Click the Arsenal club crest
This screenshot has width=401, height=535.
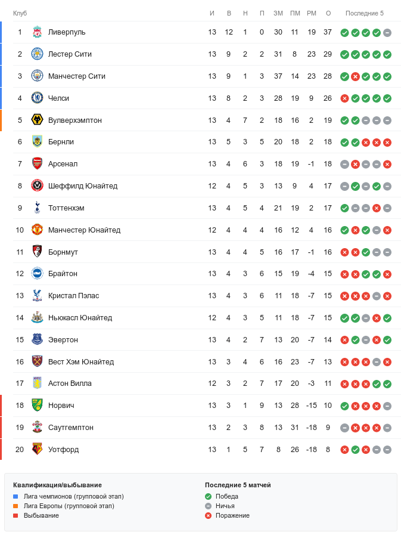click(37, 164)
